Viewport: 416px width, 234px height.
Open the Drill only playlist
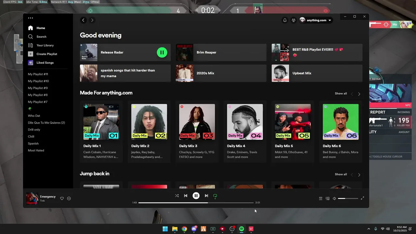(34, 130)
